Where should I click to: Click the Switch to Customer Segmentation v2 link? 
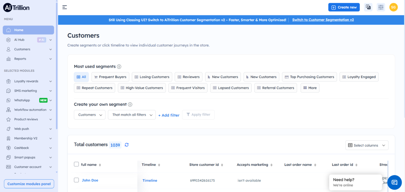point(323,20)
